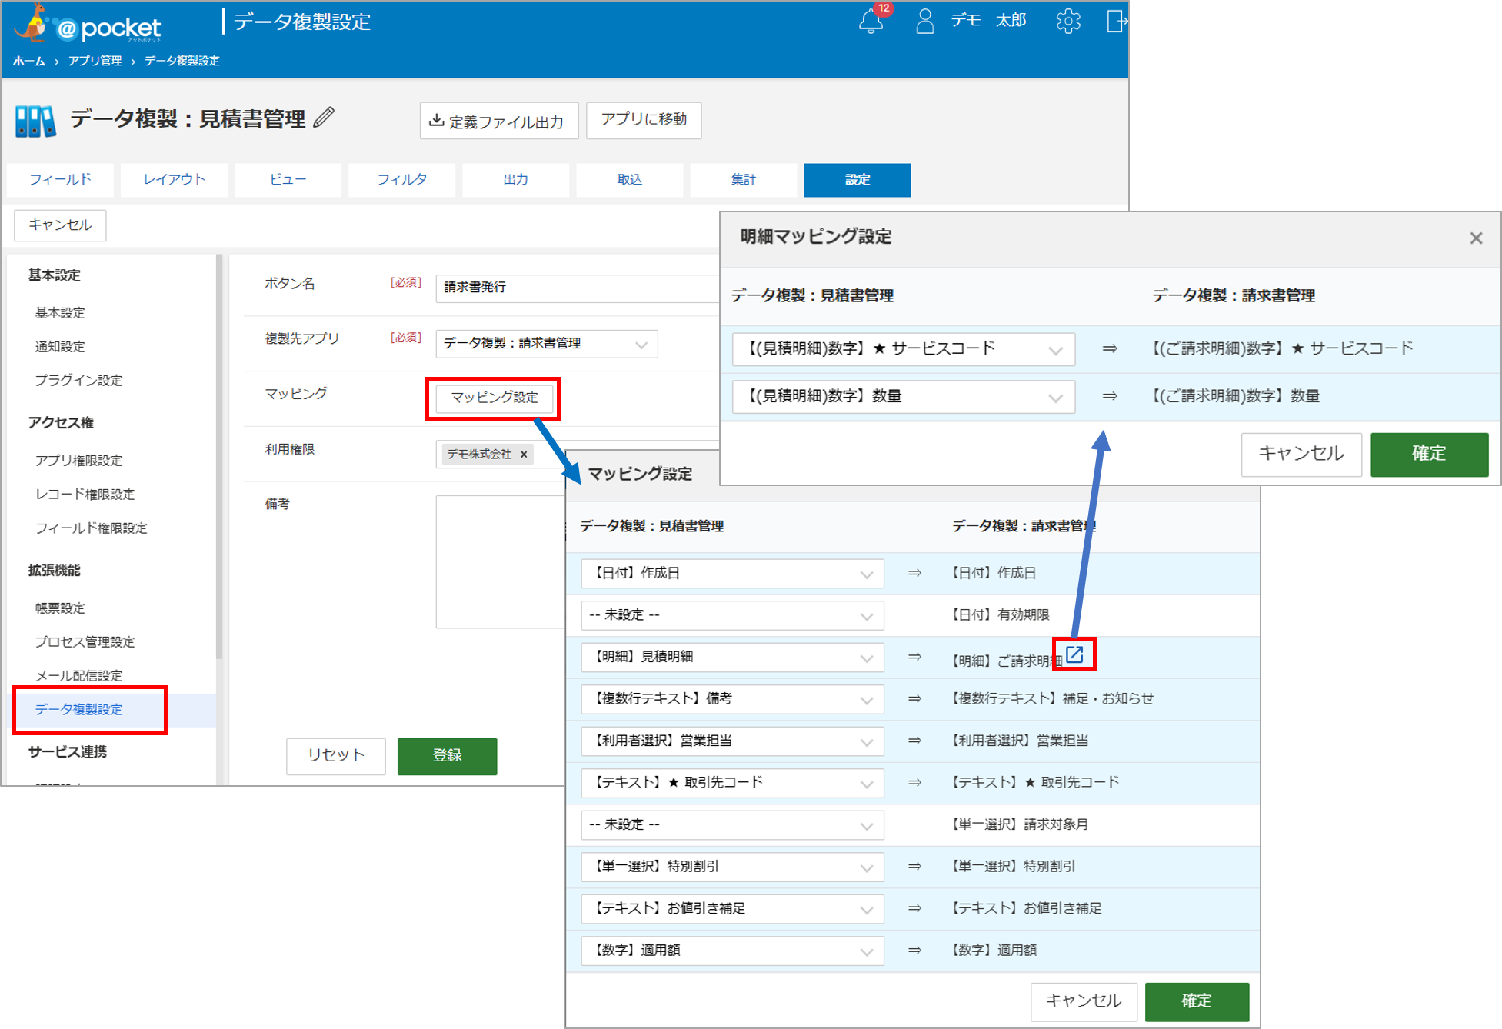Expand the ★ サービスコード dropdown
The width and height of the screenshot is (1502, 1029).
click(x=904, y=349)
